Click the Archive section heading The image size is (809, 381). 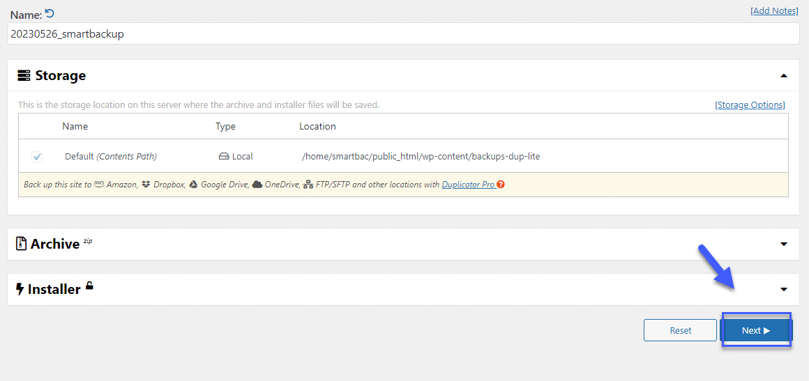54,244
